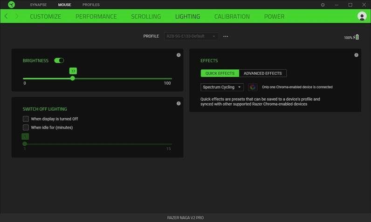Open the Calibration tab
The height and width of the screenshot is (222, 371).
pyautogui.click(x=232, y=16)
